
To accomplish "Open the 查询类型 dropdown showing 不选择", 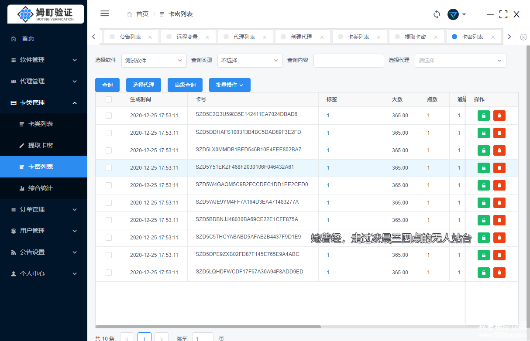I will pyautogui.click(x=250, y=61).
